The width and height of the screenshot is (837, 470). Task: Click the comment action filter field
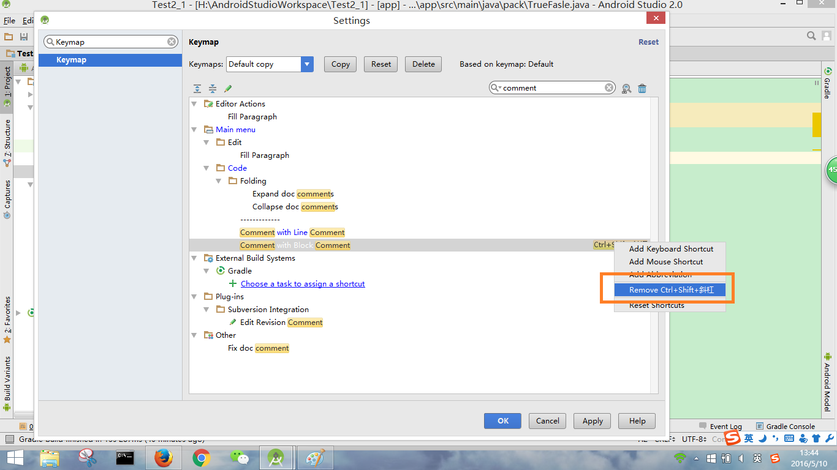coord(551,88)
